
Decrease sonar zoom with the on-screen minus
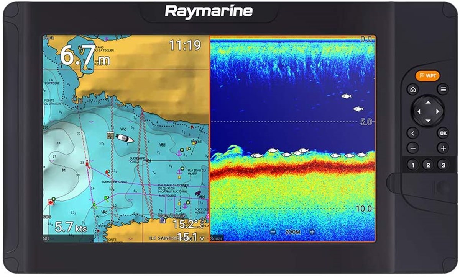coord(273,232)
